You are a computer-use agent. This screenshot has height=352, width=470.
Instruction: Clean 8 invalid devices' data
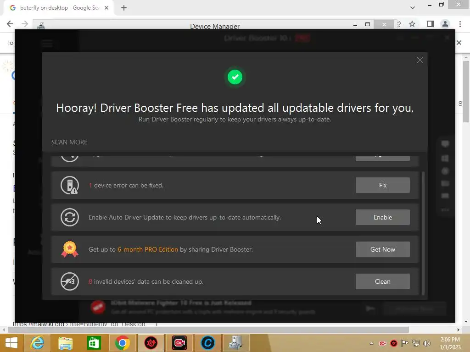pyautogui.click(x=382, y=281)
